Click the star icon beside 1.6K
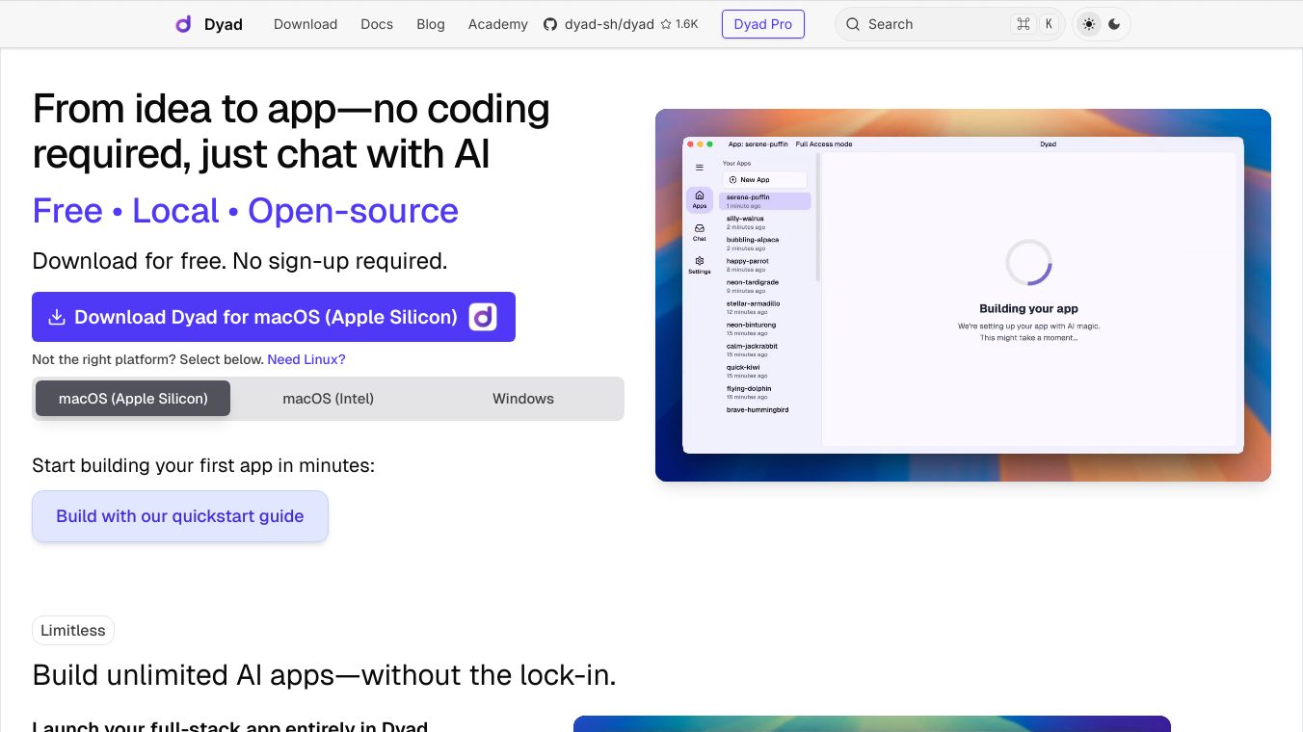Screen dimensions: 1303x732 coord(666,24)
